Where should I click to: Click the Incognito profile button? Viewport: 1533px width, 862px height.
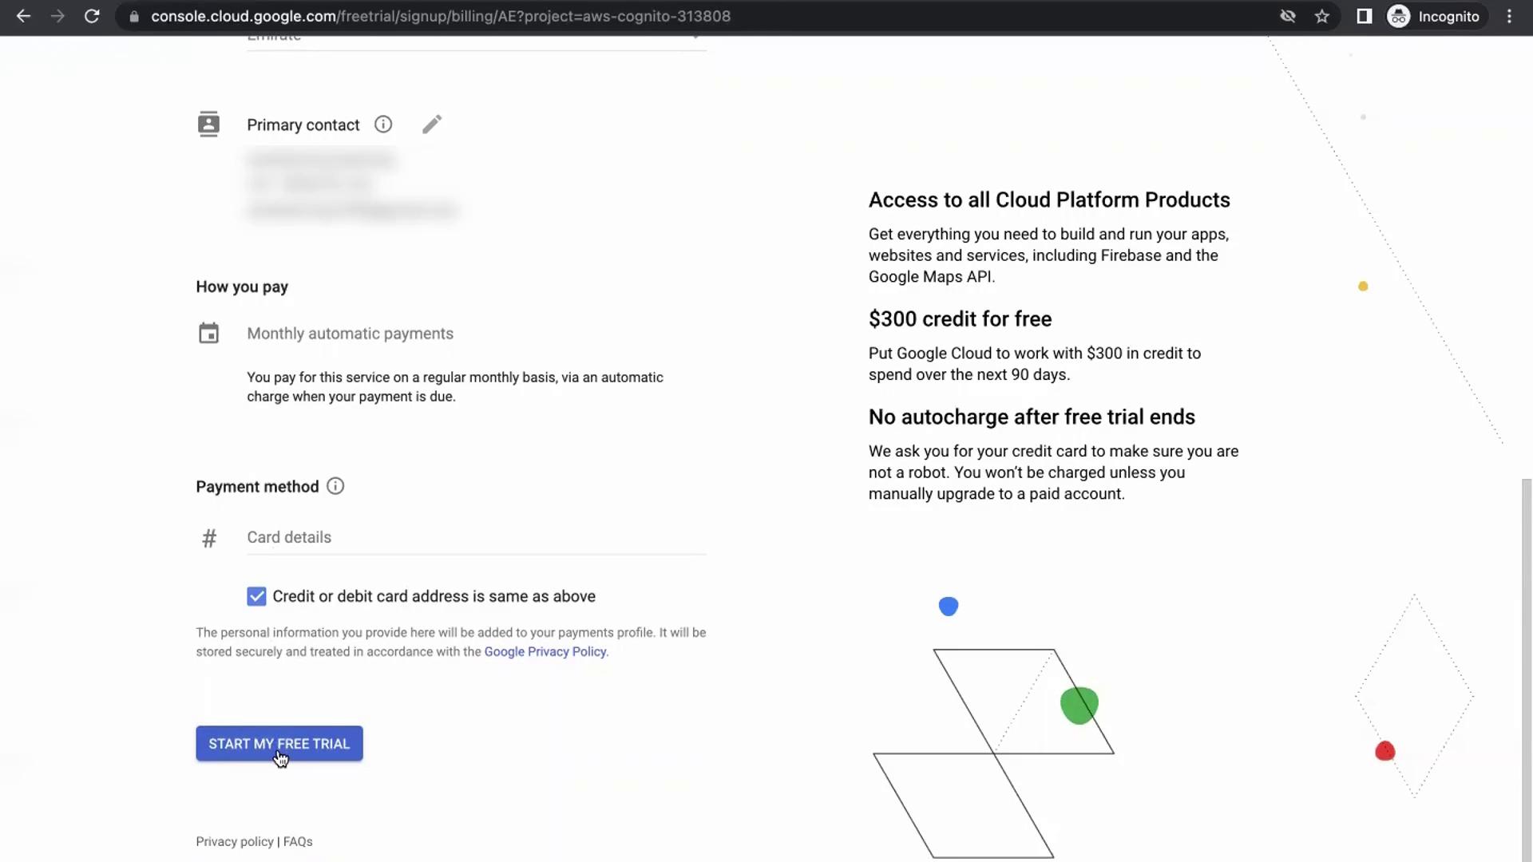pyautogui.click(x=1434, y=16)
